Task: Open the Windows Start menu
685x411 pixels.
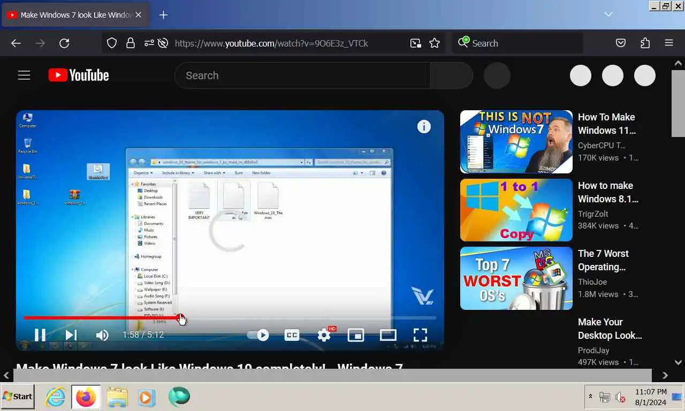Action: [x=18, y=397]
